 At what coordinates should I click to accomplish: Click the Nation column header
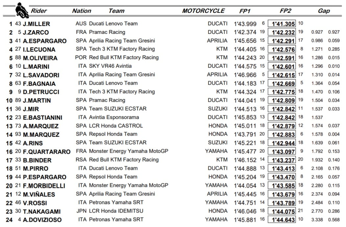coord(82,11)
